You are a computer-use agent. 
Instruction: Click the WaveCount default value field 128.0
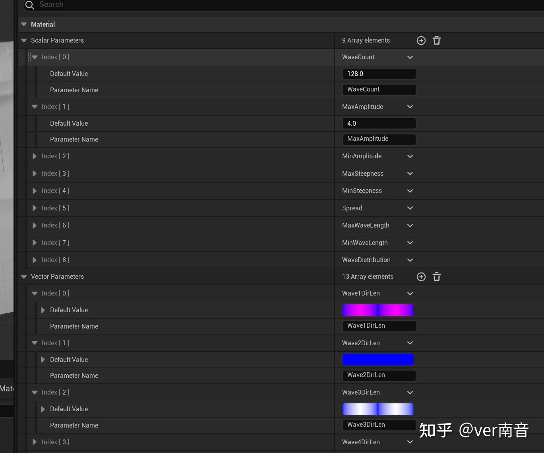tap(379, 74)
